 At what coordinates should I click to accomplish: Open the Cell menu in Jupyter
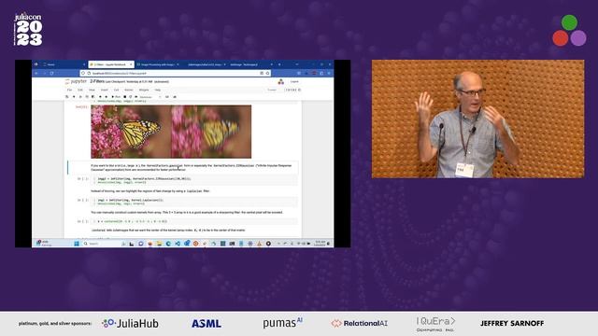tap(116, 90)
